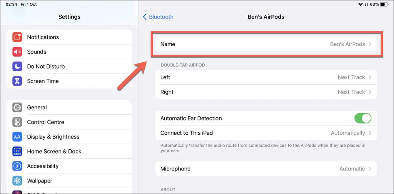Screen dimensions: 394x194
Task: Tap the Automatically value text
Action: click(x=348, y=133)
